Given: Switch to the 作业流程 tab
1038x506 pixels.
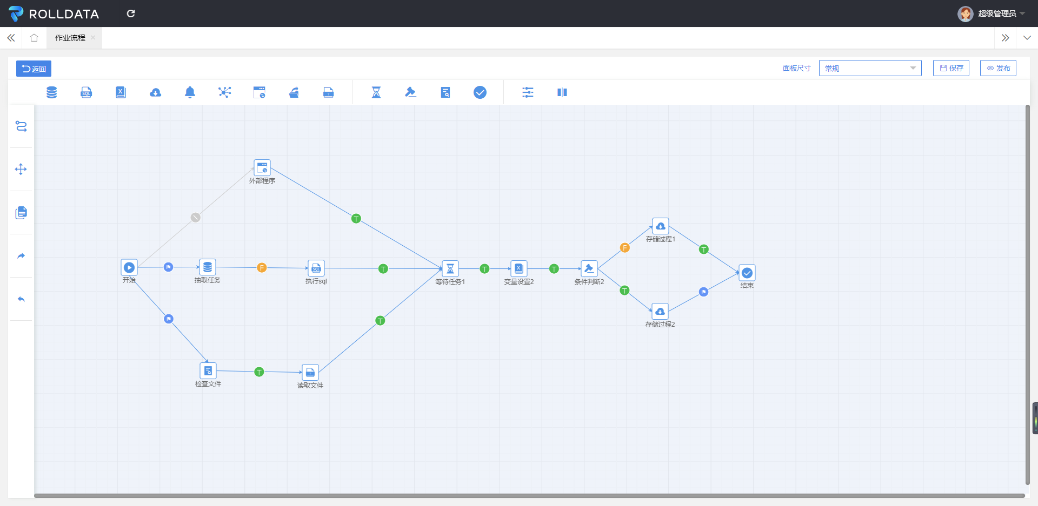Looking at the screenshot, I should (x=70, y=38).
